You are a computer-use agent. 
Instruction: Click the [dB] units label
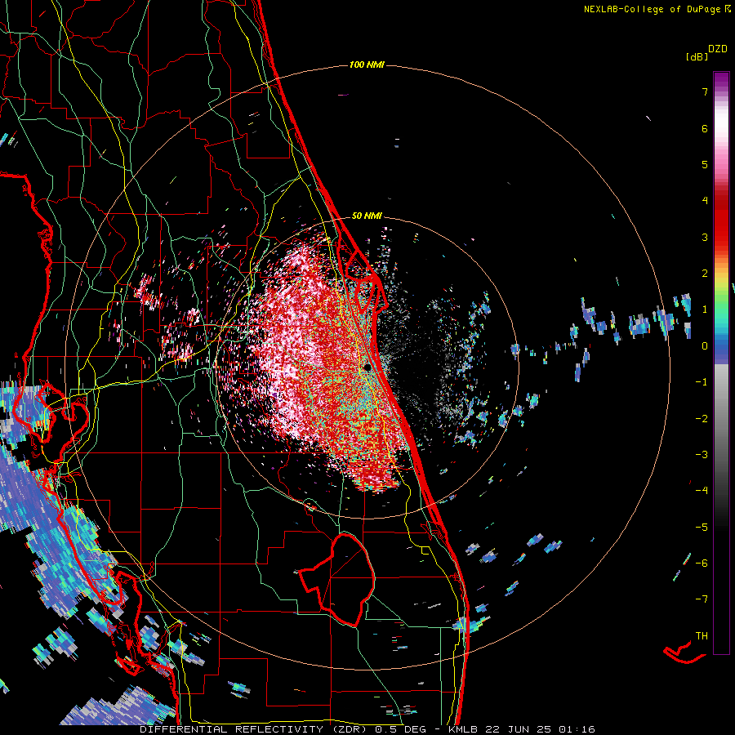click(x=697, y=56)
